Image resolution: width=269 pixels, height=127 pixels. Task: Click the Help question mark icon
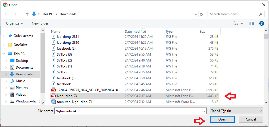pos(261,23)
